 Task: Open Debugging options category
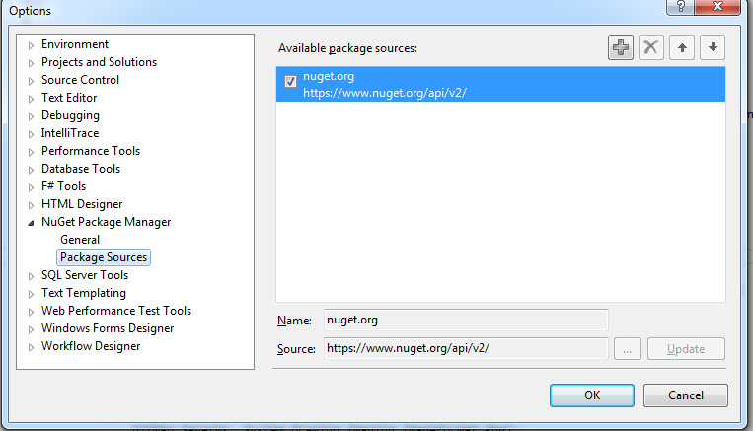coord(70,115)
